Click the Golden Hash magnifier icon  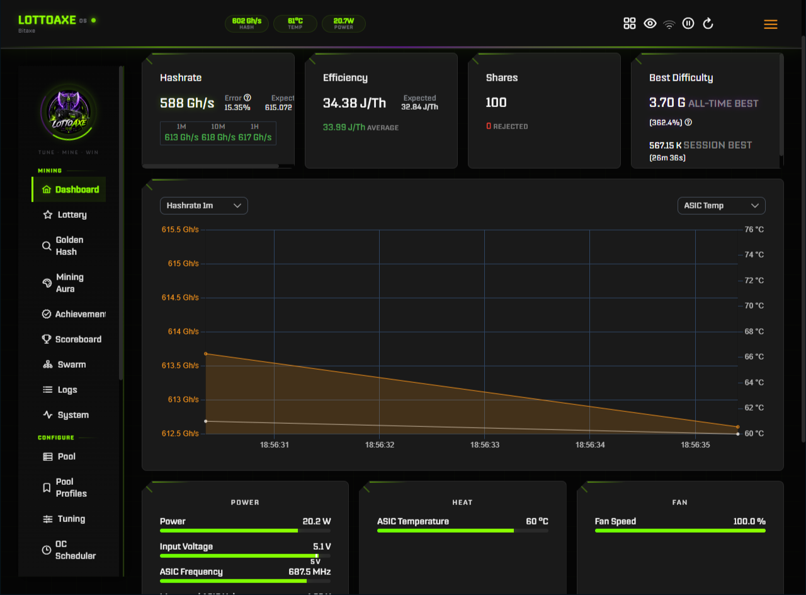(47, 246)
